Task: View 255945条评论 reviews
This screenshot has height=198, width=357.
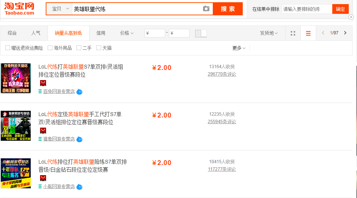Action: coord(222,122)
